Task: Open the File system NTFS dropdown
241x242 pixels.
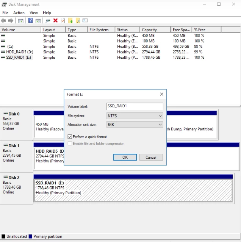Action: (x=135, y=116)
